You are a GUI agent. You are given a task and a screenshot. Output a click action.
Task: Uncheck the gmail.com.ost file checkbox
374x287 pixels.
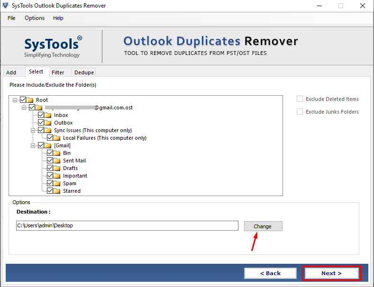pyautogui.click(x=32, y=107)
